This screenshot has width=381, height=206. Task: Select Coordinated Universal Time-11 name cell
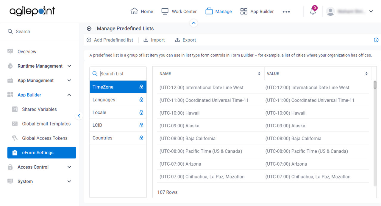(x=204, y=100)
